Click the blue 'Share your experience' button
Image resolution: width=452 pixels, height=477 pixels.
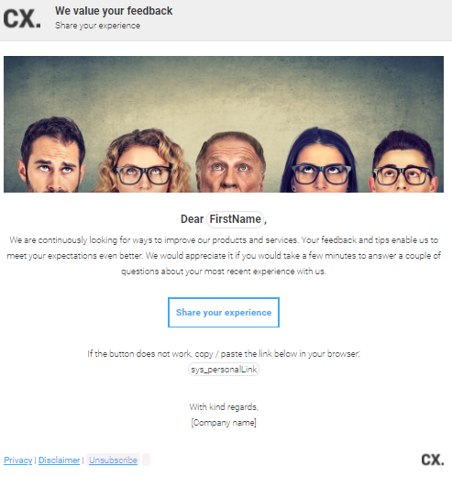pyautogui.click(x=224, y=312)
